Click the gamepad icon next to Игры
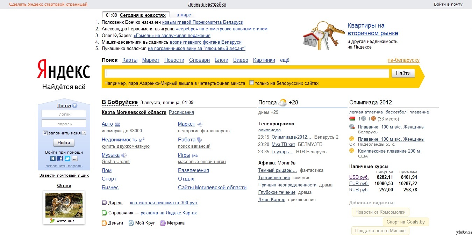Screen dimensions: 472x235 click(194, 155)
